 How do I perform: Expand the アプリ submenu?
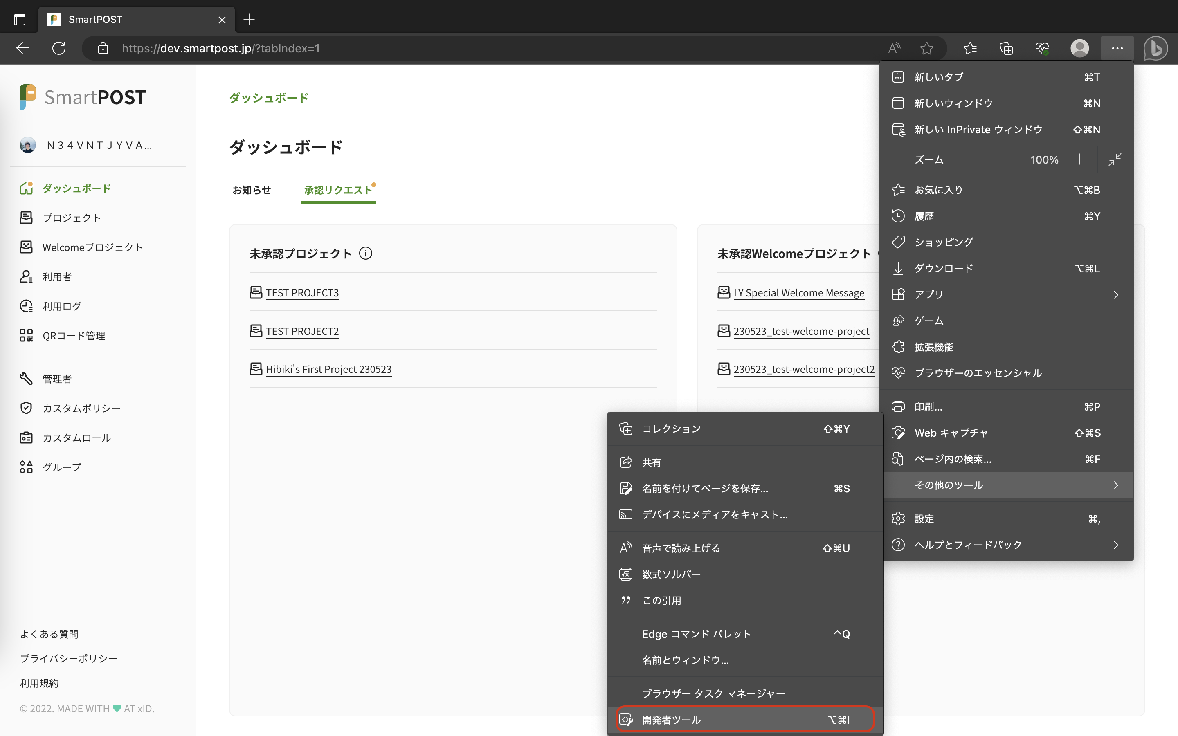(1116, 294)
